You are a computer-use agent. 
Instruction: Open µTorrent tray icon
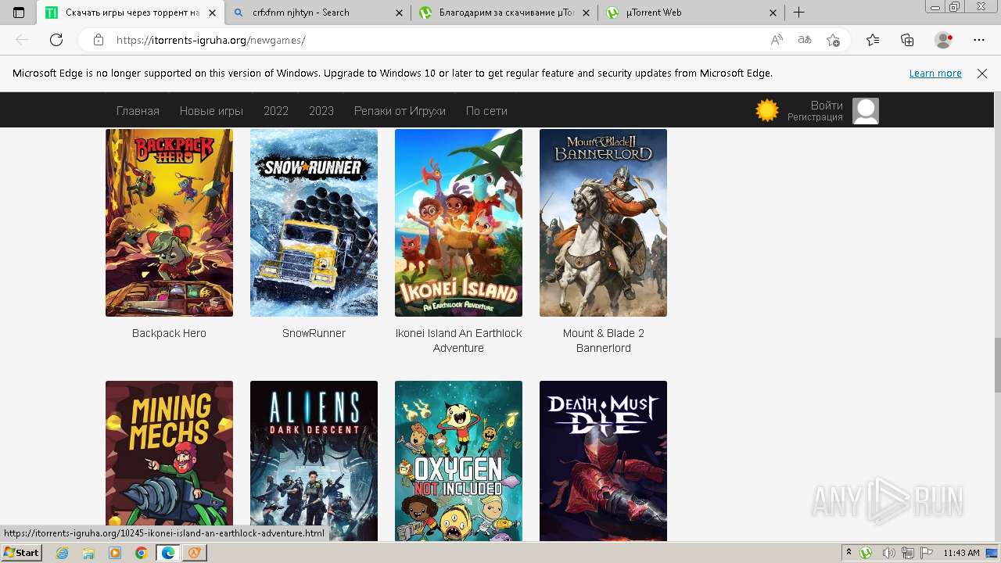(866, 553)
